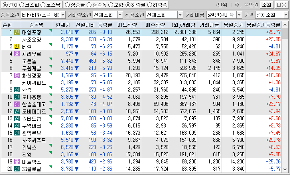The width and height of the screenshot is (290, 175).
Task: Click the 신 badge next to 대영포장
Action: [x=16, y=32]
